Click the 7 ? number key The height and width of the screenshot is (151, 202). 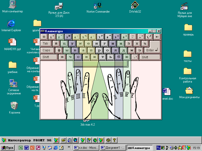[x=100, y=37]
